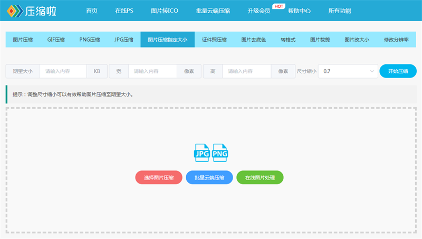Open 所有功能 in the top nav
Screen dimensions: 422x239
(x=340, y=11)
